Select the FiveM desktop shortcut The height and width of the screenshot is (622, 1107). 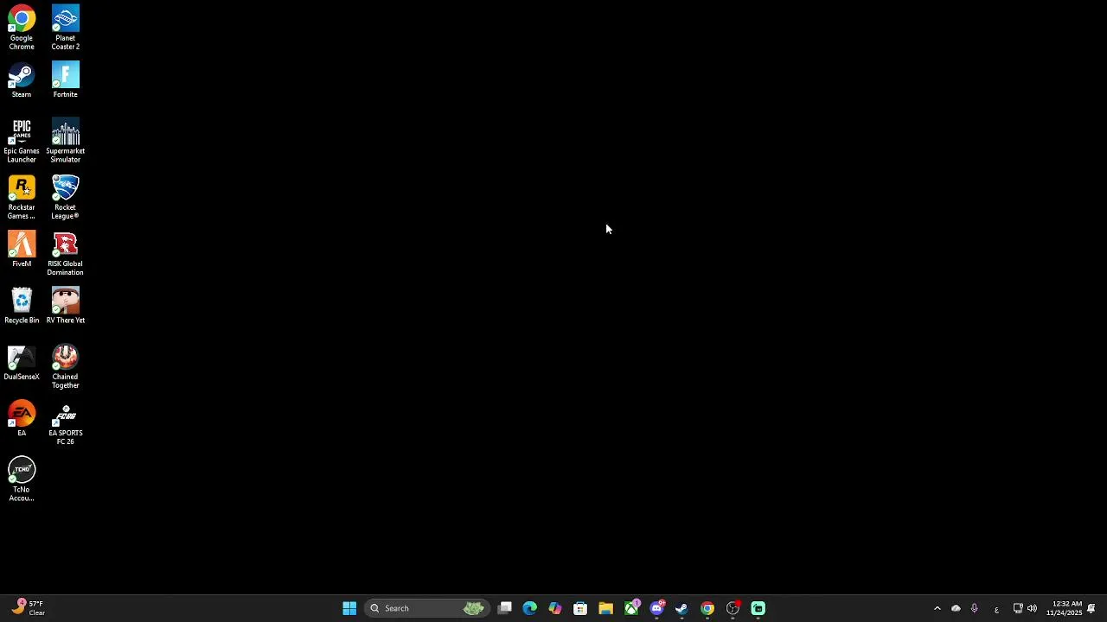pyautogui.click(x=22, y=250)
